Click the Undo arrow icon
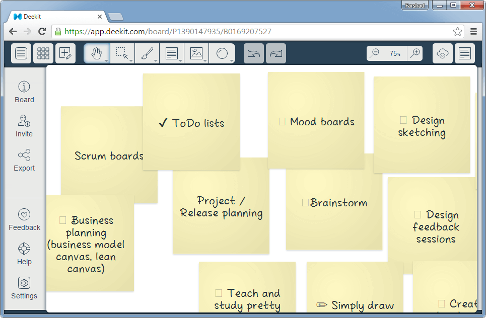The image size is (486, 318). click(x=254, y=53)
